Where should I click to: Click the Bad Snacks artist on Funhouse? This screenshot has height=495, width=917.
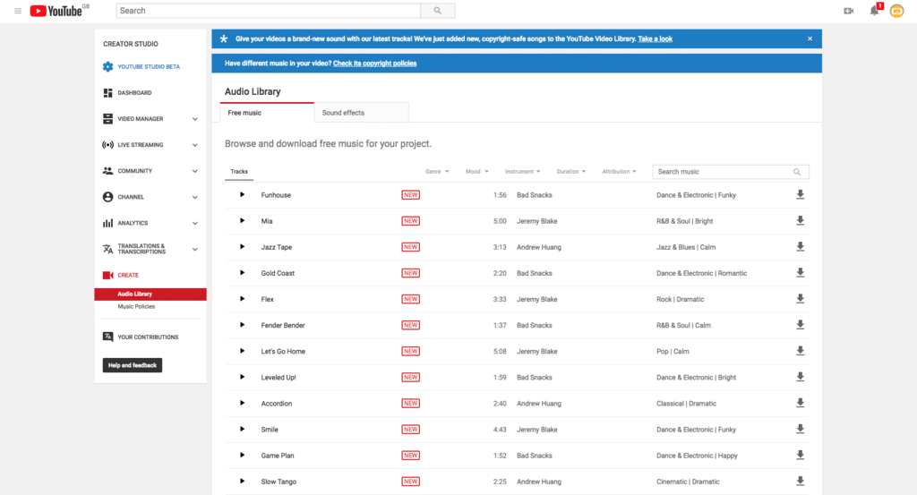click(x=535, y=195)
